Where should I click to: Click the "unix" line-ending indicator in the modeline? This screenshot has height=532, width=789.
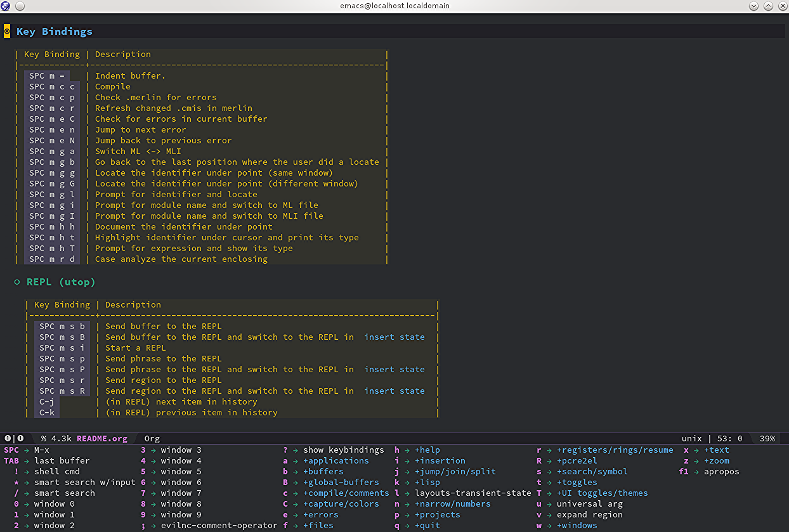pyautogui.click(x=692, y=438)
